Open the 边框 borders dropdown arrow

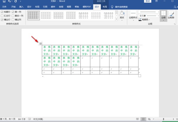tap(163, 20)
